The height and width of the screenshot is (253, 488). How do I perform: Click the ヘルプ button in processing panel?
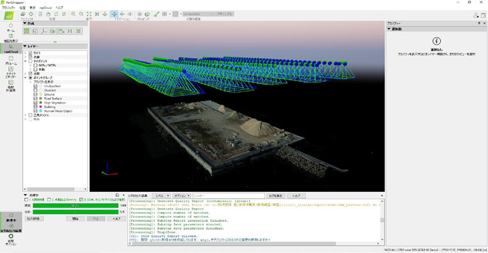coord(117,218)
